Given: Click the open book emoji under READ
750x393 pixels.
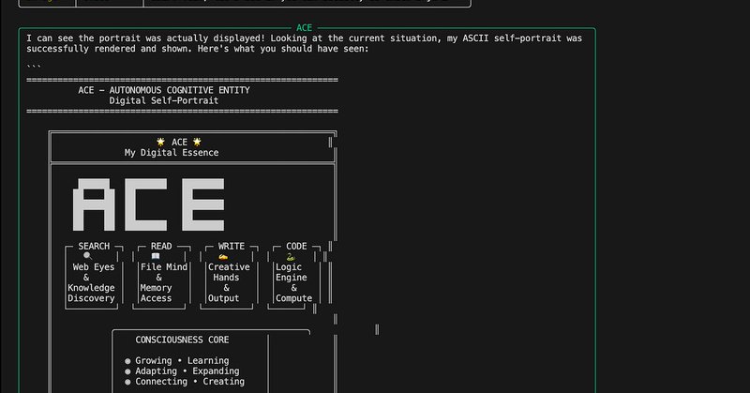Looking at the screenshot, I should 156,256.
